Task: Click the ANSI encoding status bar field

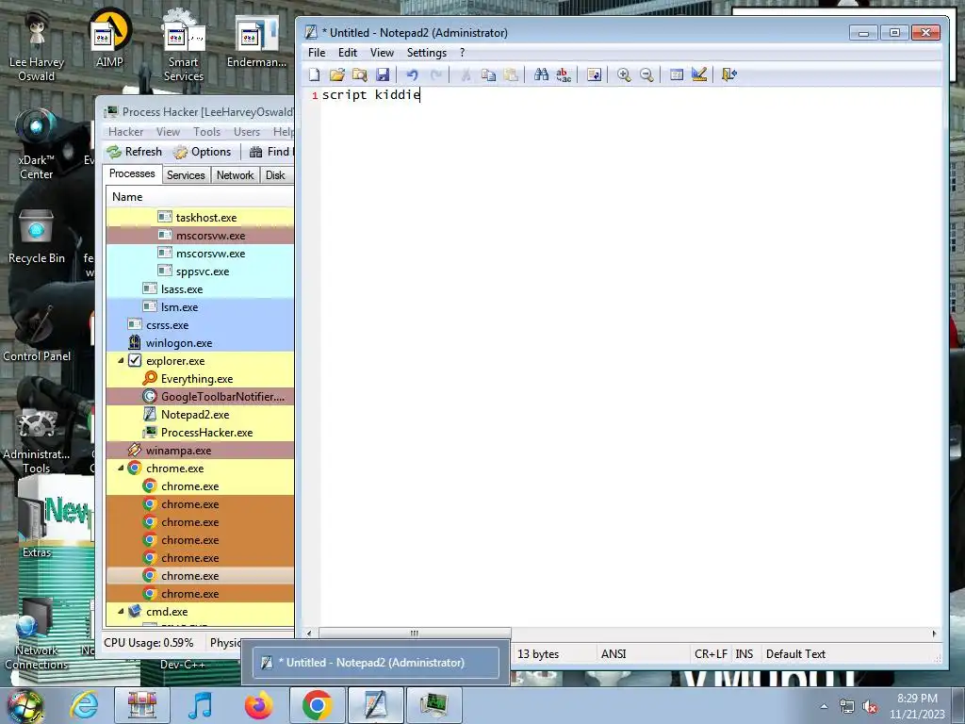Action: click(643, 654)
